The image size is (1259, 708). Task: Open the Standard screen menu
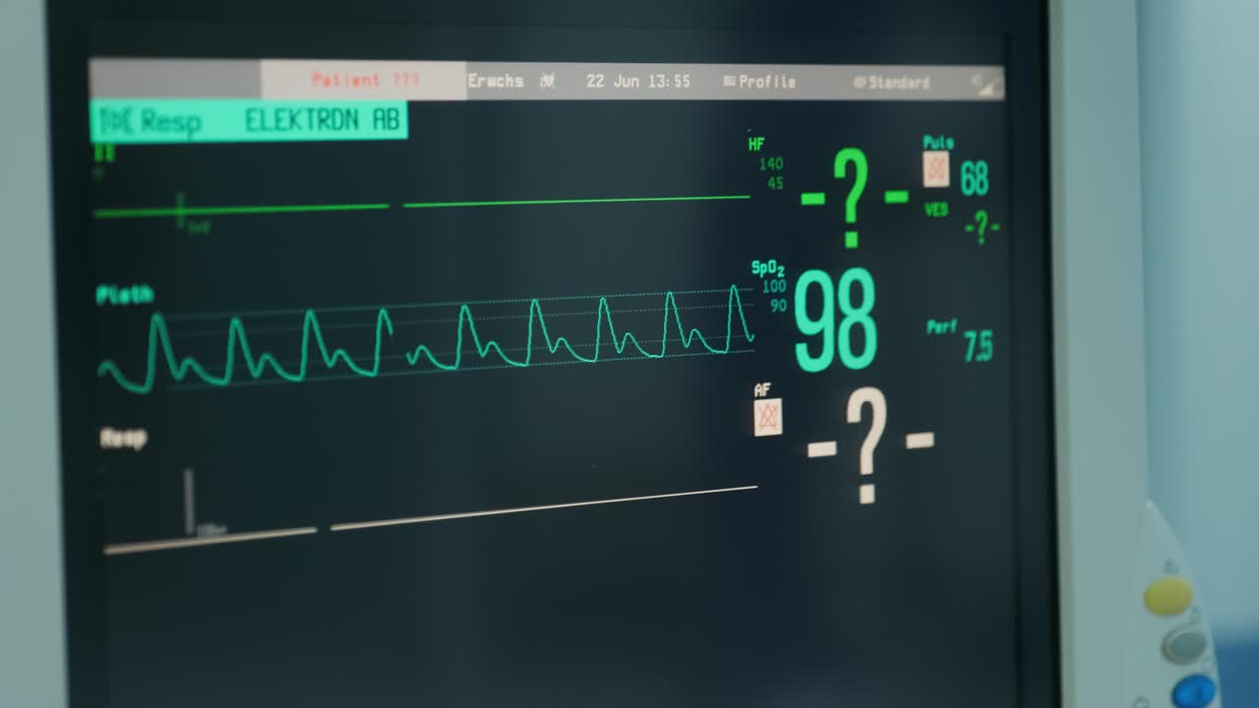[898, 83]
